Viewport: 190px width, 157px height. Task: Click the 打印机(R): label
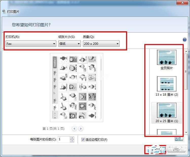13,37
